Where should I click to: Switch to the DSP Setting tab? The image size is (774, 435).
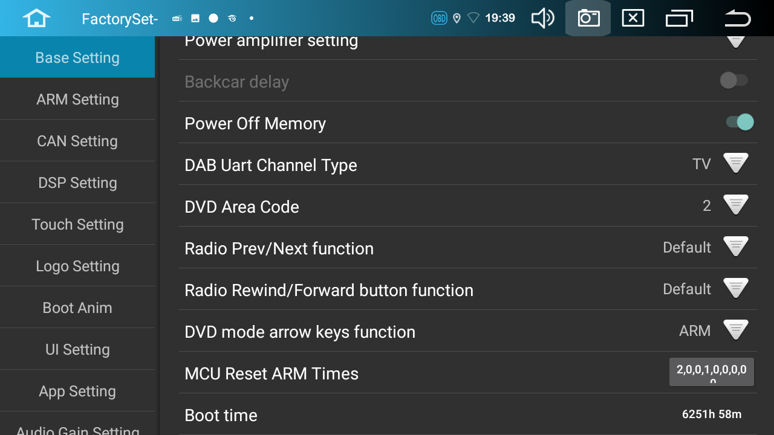[77, 182]
